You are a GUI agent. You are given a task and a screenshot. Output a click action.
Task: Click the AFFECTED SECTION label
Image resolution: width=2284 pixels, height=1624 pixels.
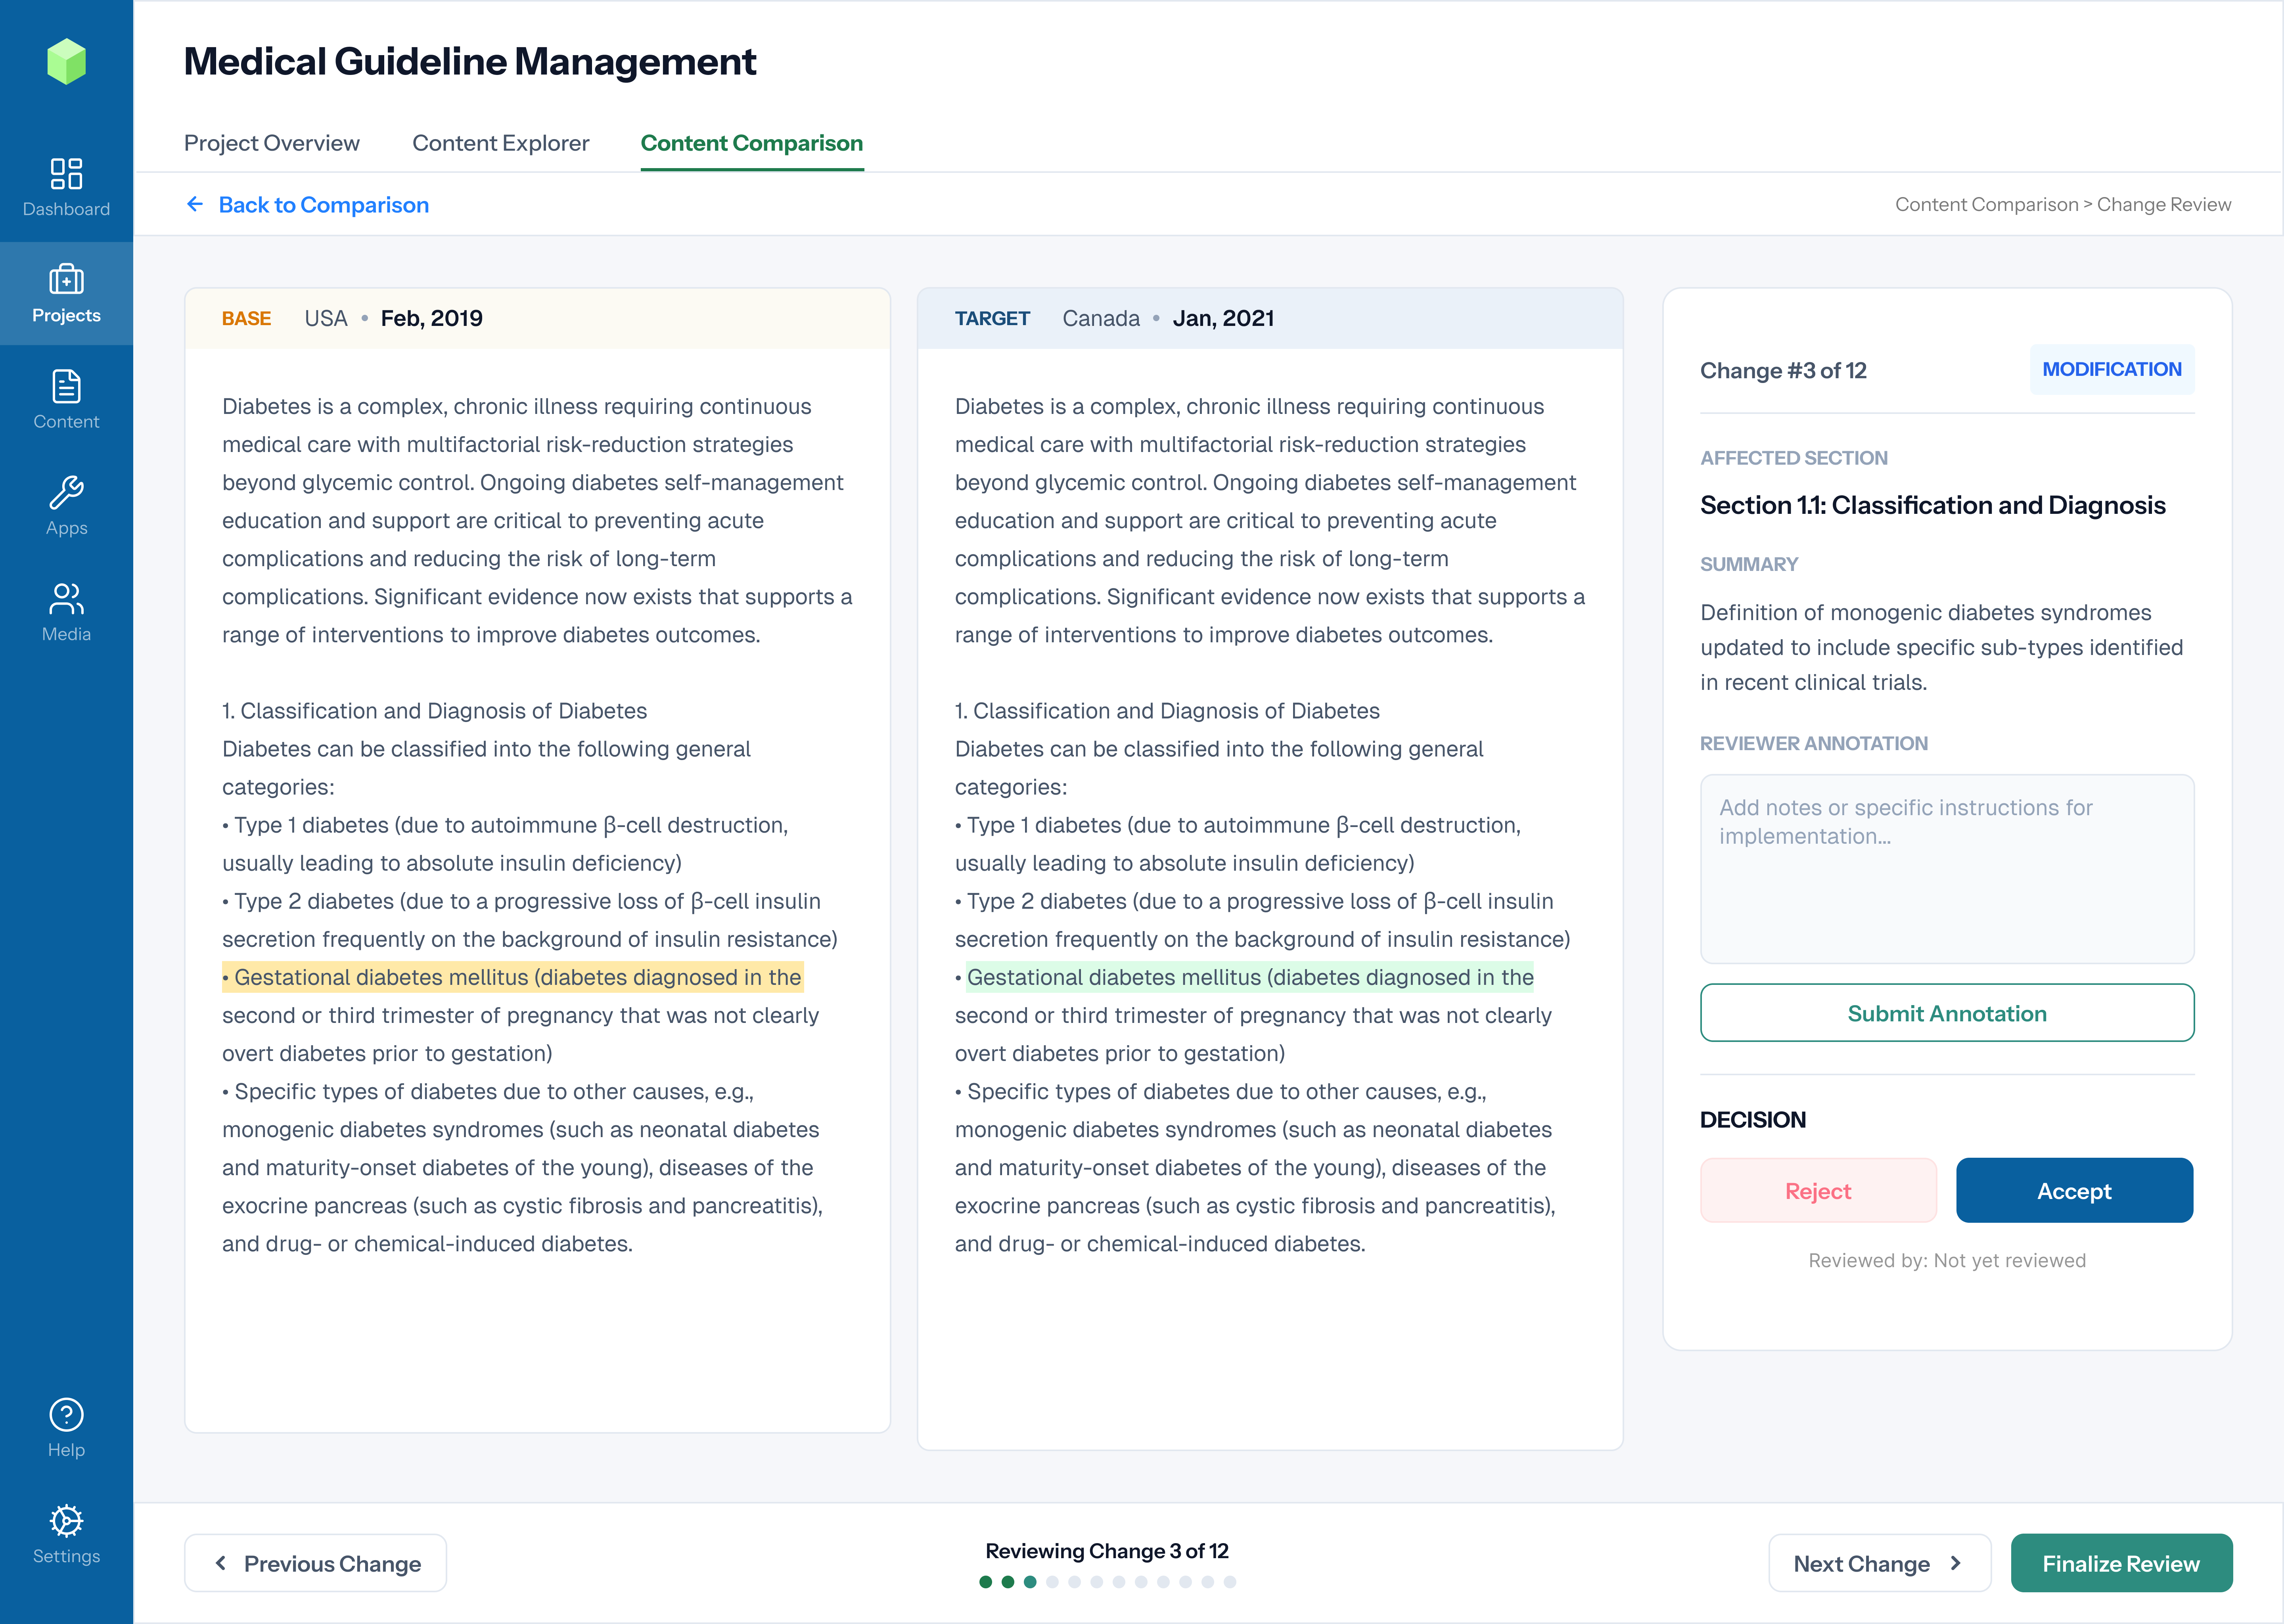pos(1794,458)
